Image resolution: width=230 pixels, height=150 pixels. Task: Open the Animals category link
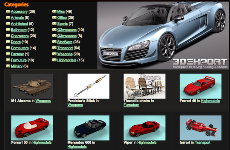[17, 18]
